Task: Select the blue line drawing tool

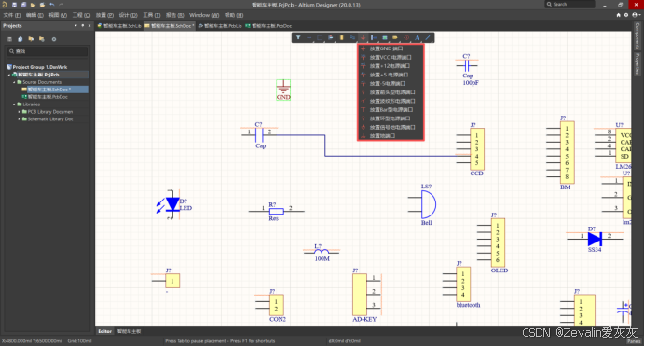Action: (428, 38)
